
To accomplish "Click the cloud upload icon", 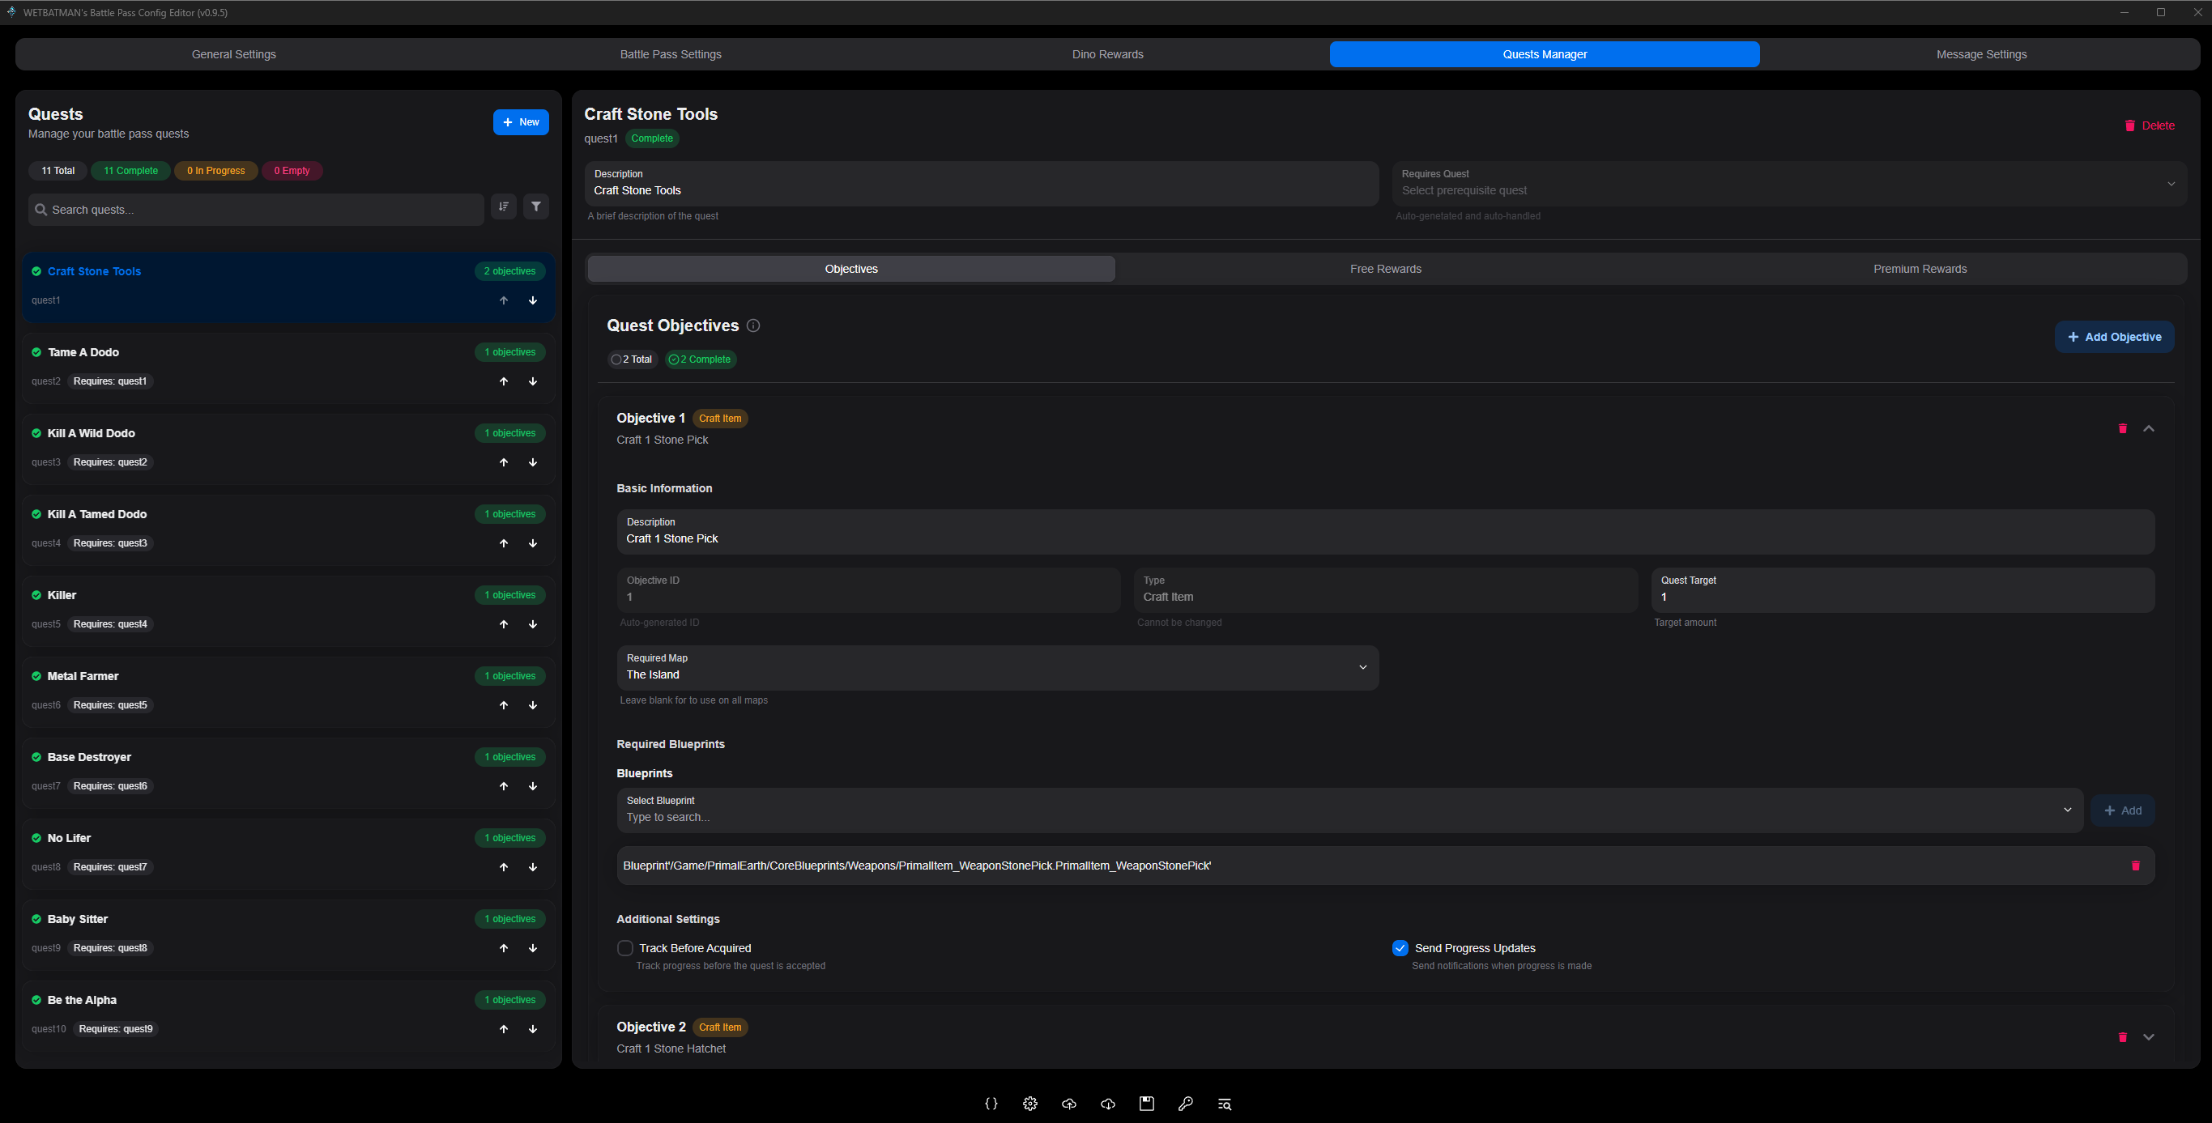I will (1069, 1104).
